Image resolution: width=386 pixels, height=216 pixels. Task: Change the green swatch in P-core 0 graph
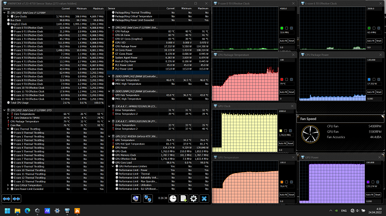coord(282,28)
